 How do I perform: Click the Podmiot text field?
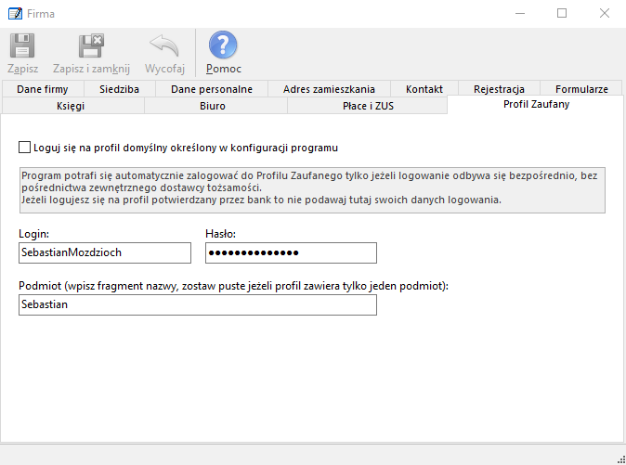click(x=197, y=304)
